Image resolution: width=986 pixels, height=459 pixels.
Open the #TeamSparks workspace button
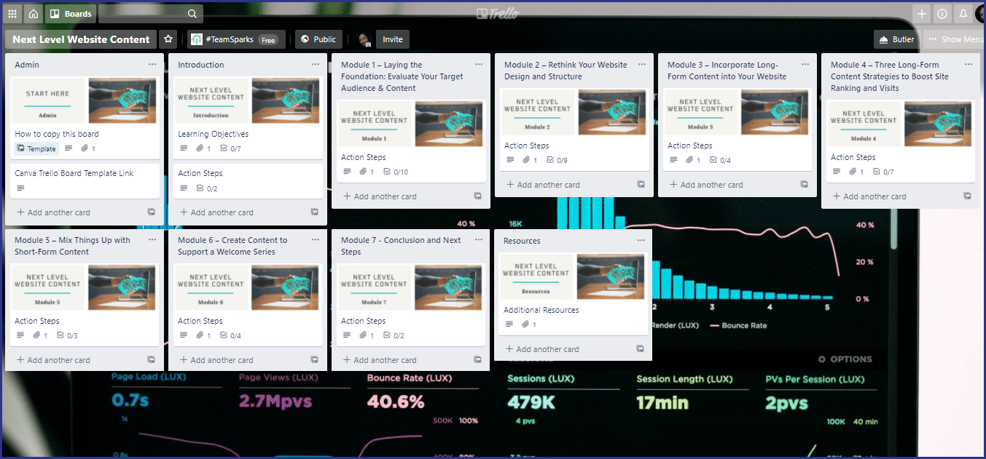click(x=237, y=39)
